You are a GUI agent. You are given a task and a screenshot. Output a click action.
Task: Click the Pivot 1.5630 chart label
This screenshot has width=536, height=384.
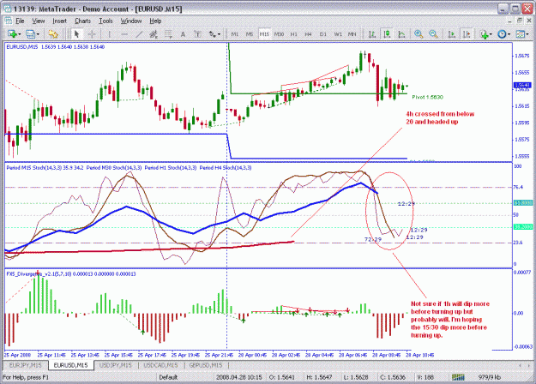(427, 97)
